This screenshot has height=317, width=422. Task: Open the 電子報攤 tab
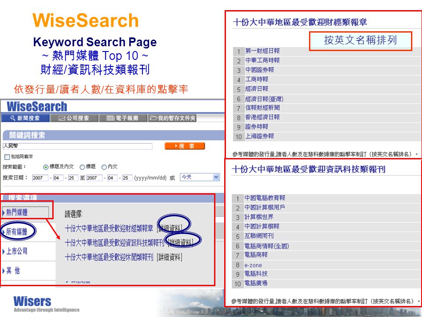123,118
